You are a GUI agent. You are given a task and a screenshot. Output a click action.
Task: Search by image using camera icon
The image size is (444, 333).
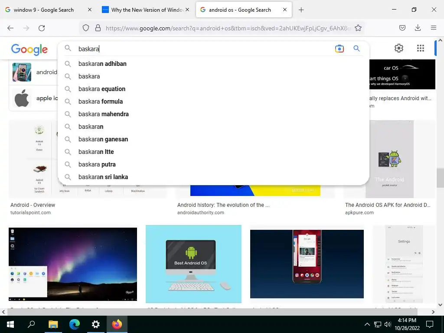pyautogui.click(x=339, y=49)
